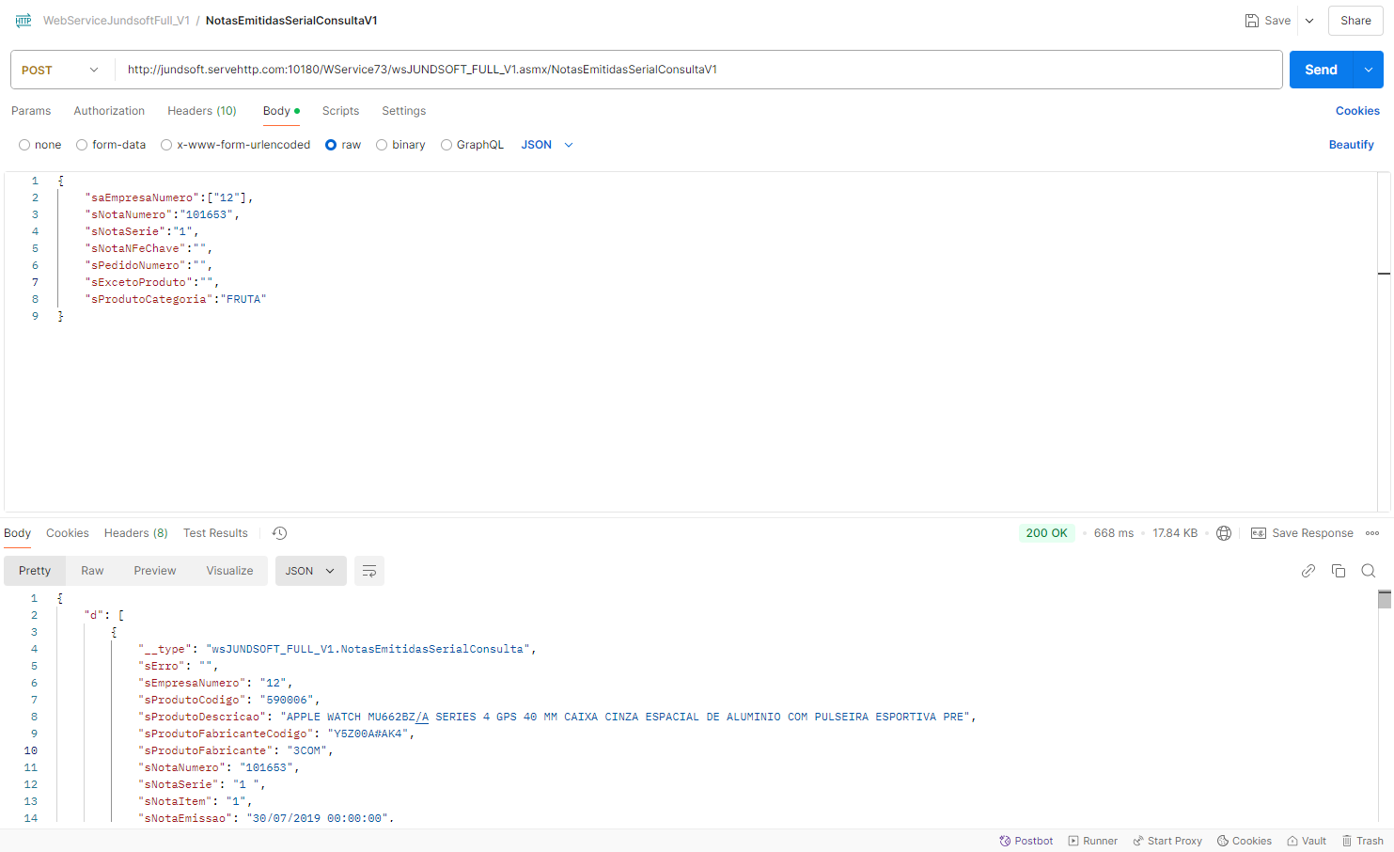
Task: Click the response history clock icon
Action: (279, 533)
